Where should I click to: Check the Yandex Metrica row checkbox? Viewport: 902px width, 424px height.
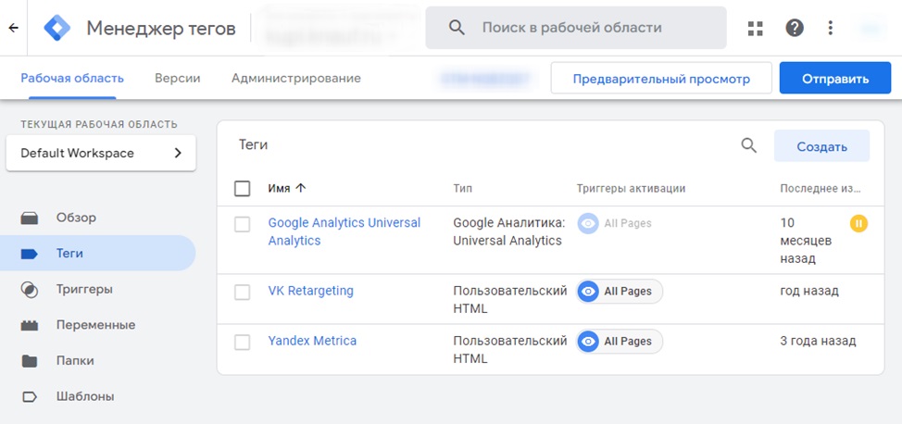(x=243, y=343)
